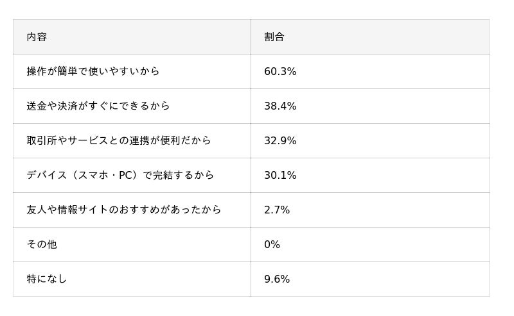Click the 32.9% value
This screenshot has height=316, width=514.
coord(280,141)
